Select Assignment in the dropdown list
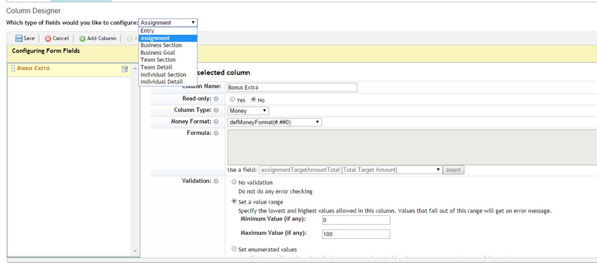This screenshot has height=263, width=597. click(x=168, y=38)
